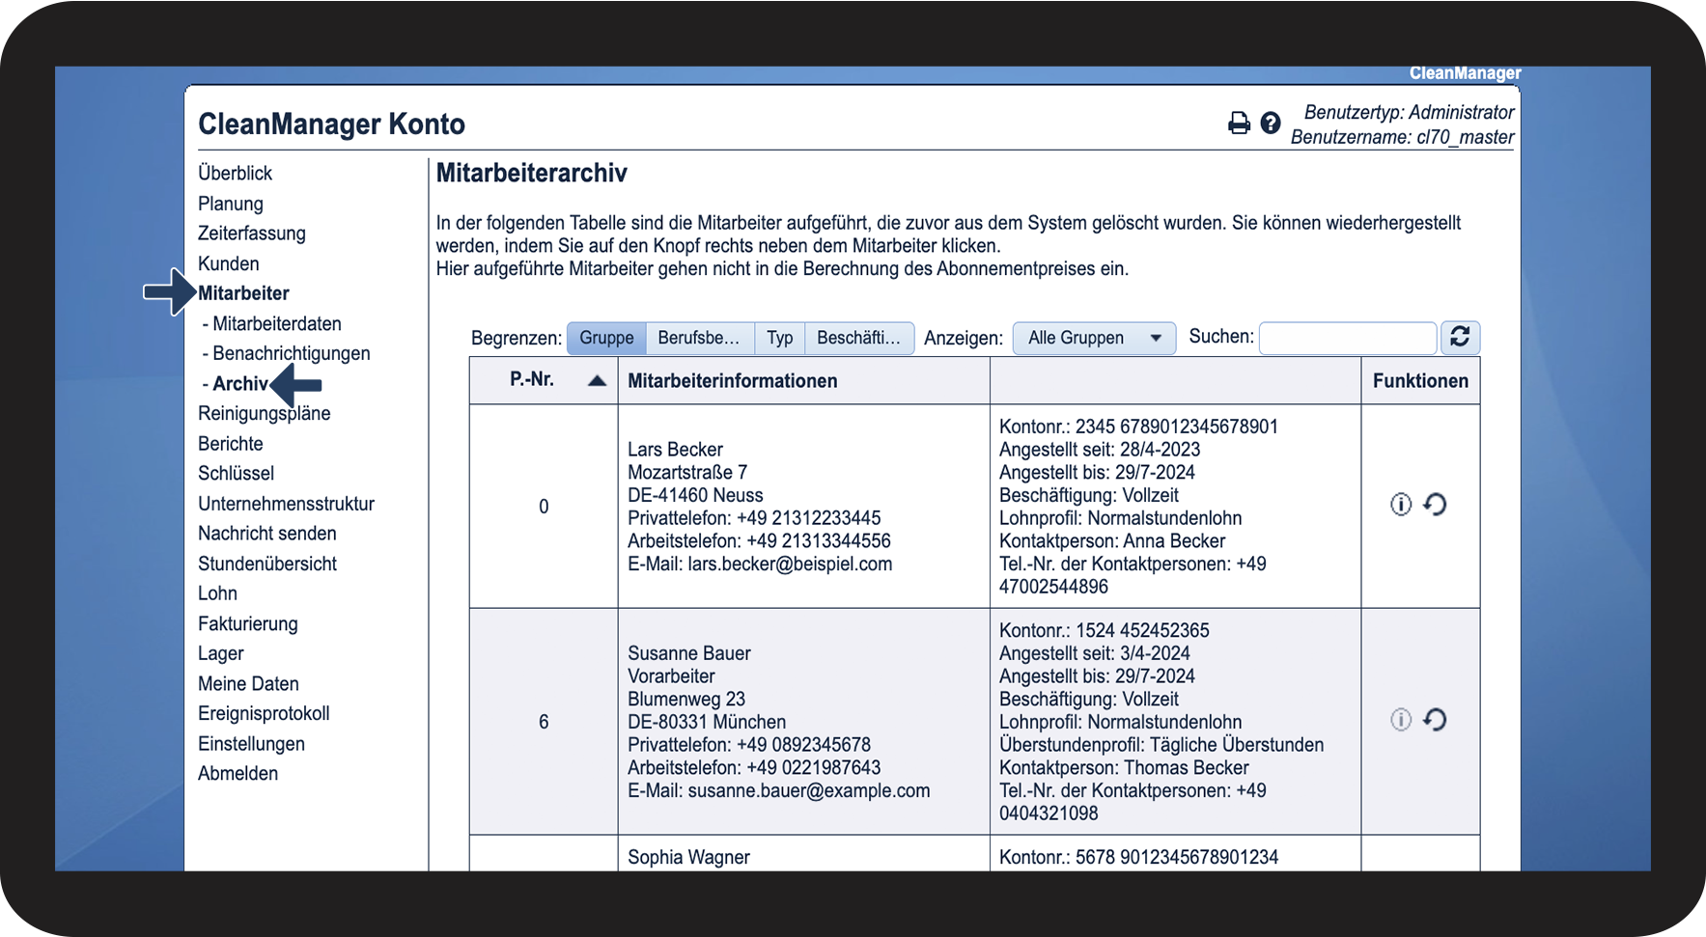Viewport: 1706px width, 937px height.
Task: Select the Gruppe filter toggle
Action: [606, 338]
